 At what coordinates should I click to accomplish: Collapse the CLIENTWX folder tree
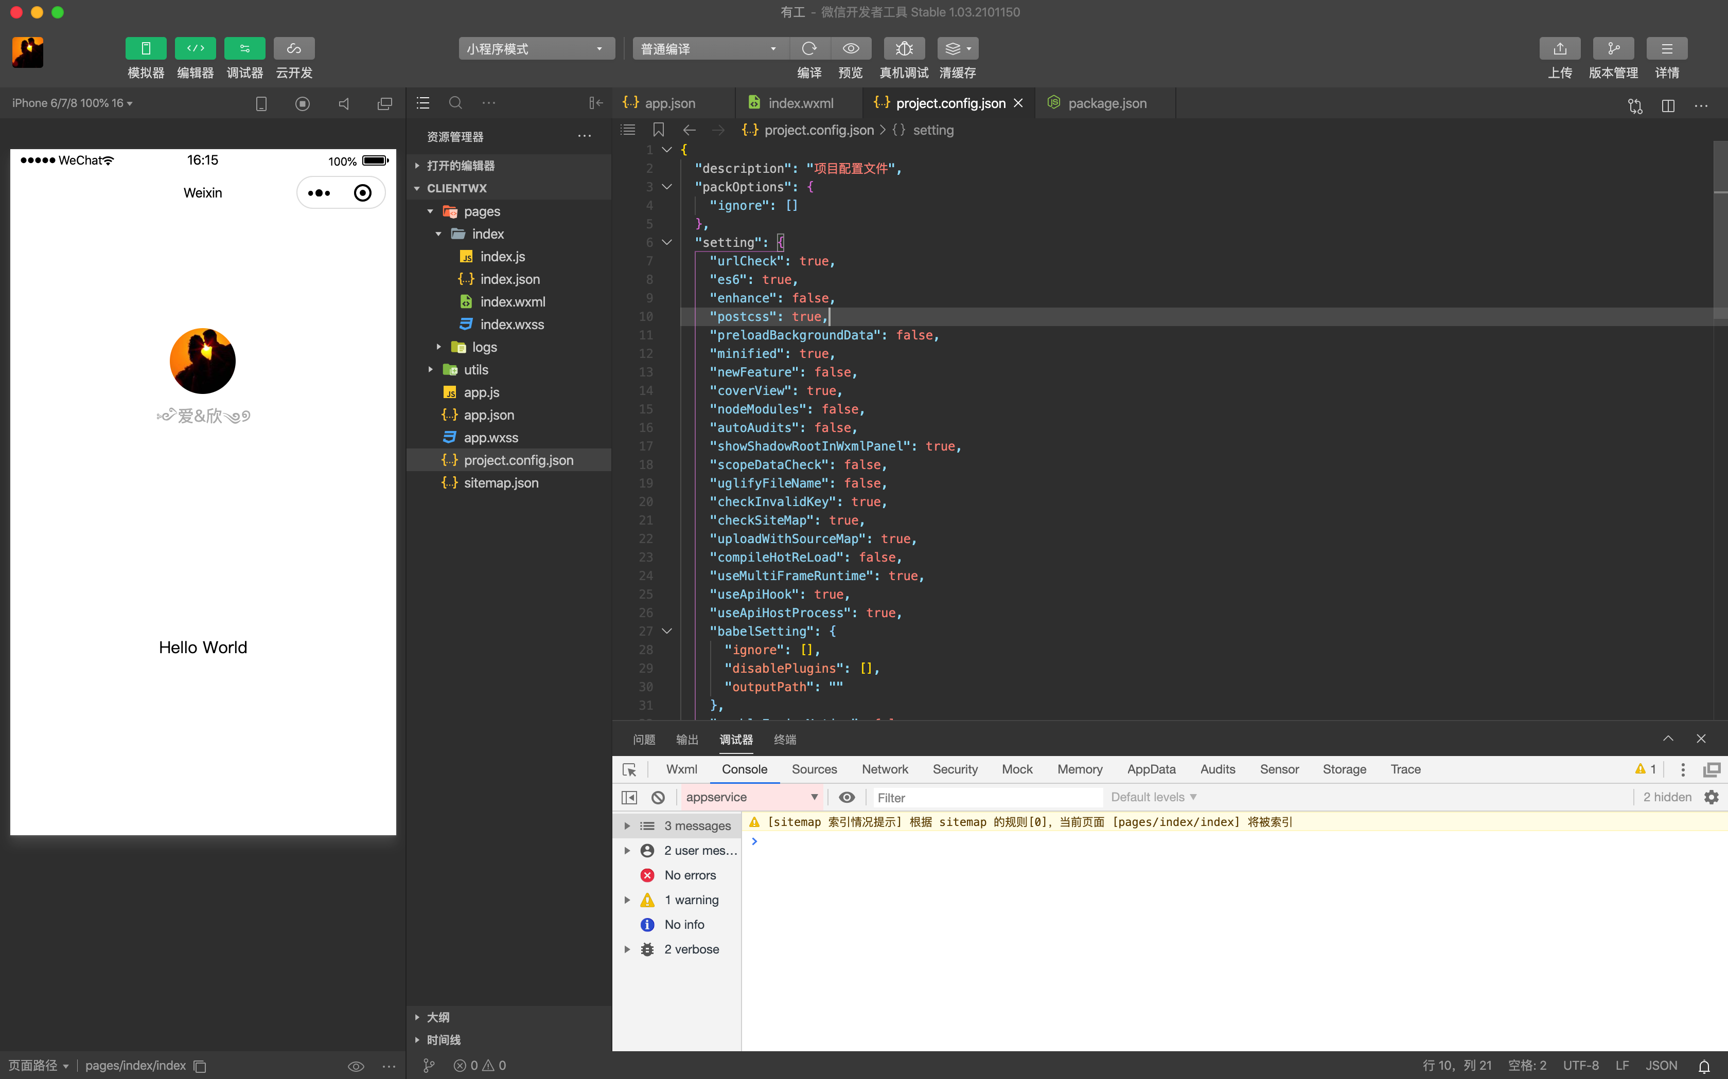(418, 188)
